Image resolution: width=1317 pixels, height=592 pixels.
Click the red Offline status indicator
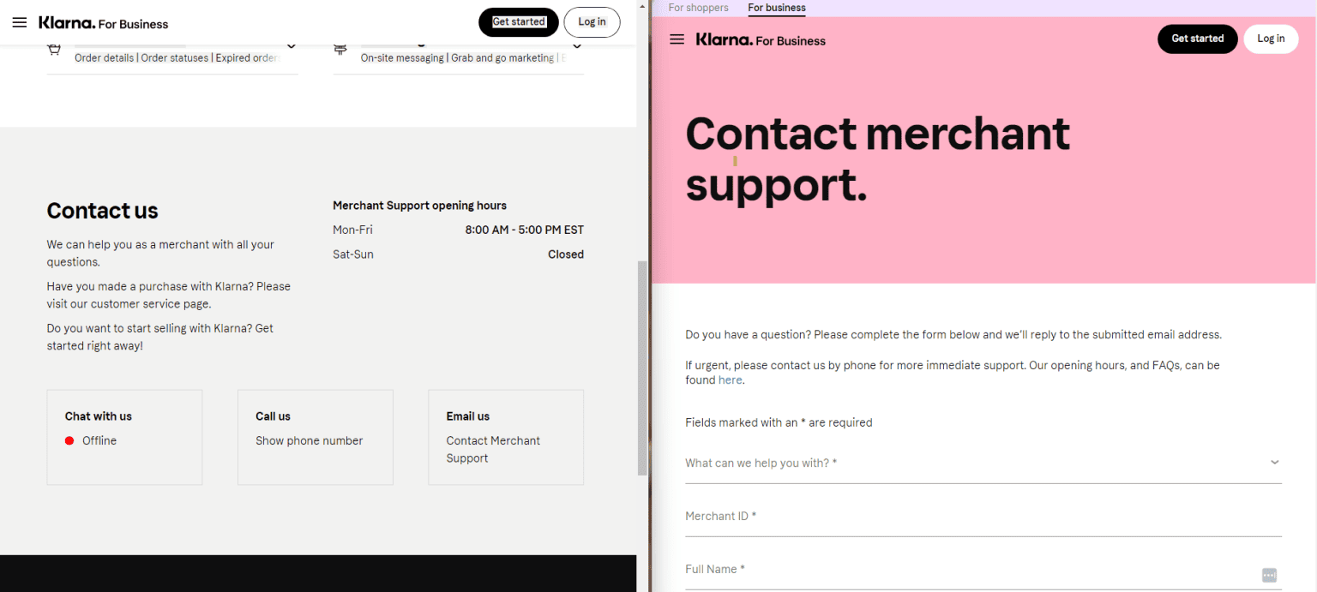point(69,440)
